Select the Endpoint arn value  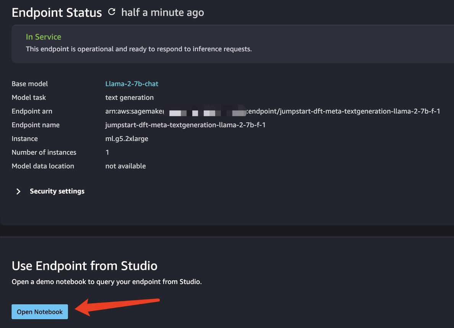272,111
